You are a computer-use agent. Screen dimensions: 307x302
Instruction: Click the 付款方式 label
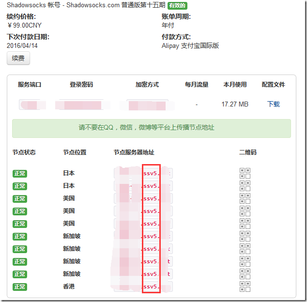click(176, 37)
